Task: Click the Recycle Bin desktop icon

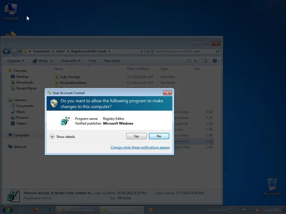Action: click(272, 187)
